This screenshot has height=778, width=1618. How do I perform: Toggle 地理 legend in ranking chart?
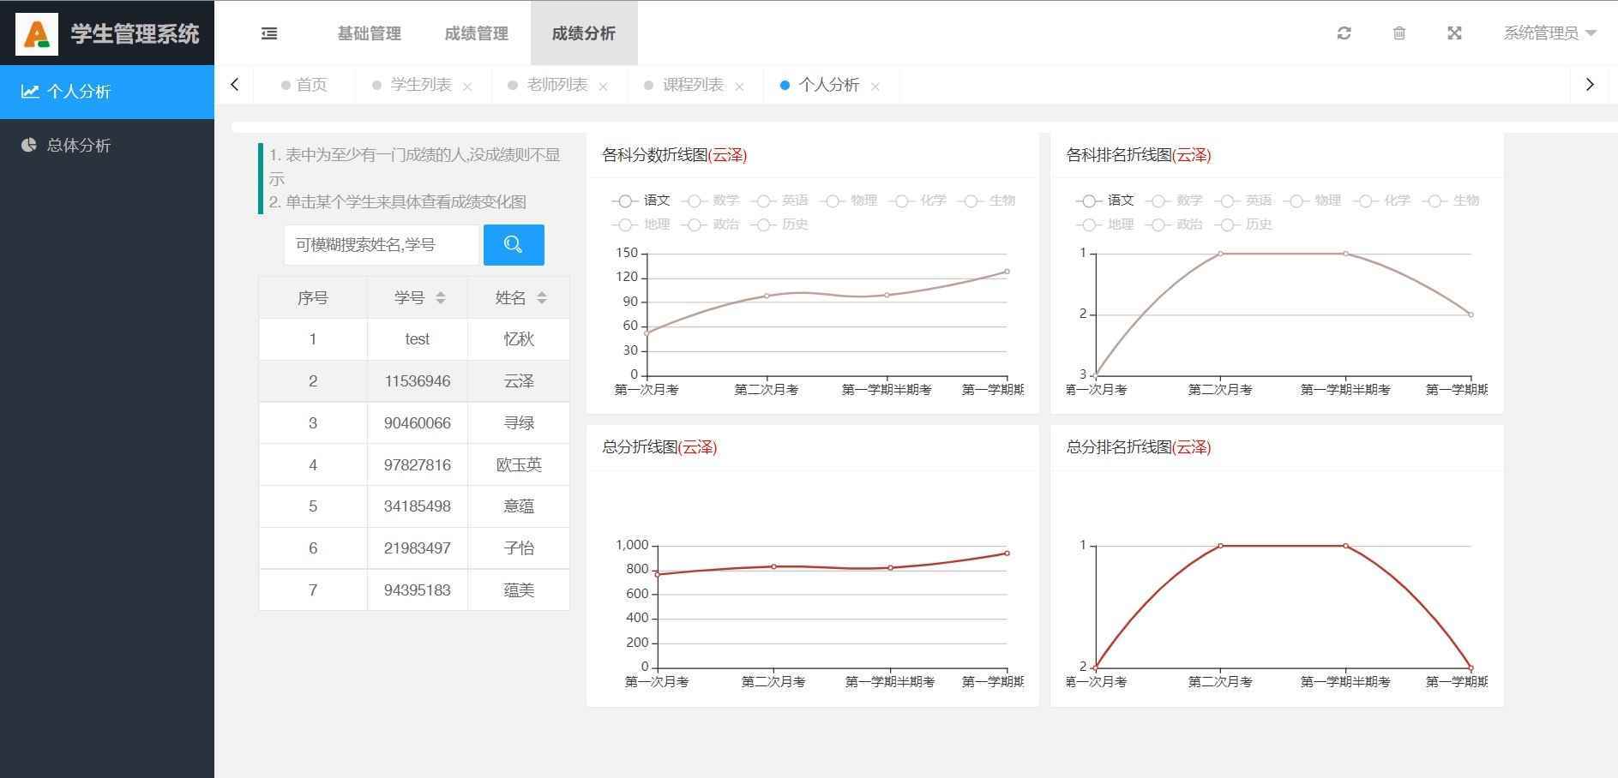1104,224
